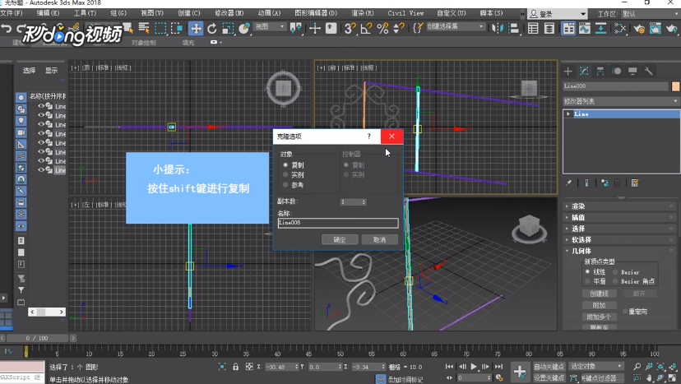Image resolution: width=681 pixels, height=384 pixels.
Task: Activate the Select and Scale tool
Action: pyautogui.click(x=228, y=29)
